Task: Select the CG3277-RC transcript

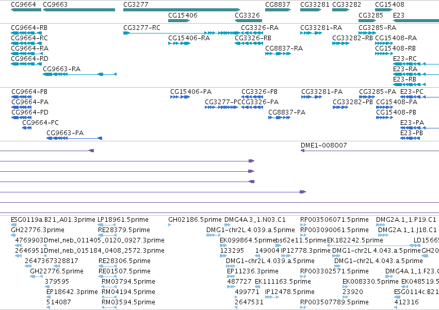Action: 142,28
